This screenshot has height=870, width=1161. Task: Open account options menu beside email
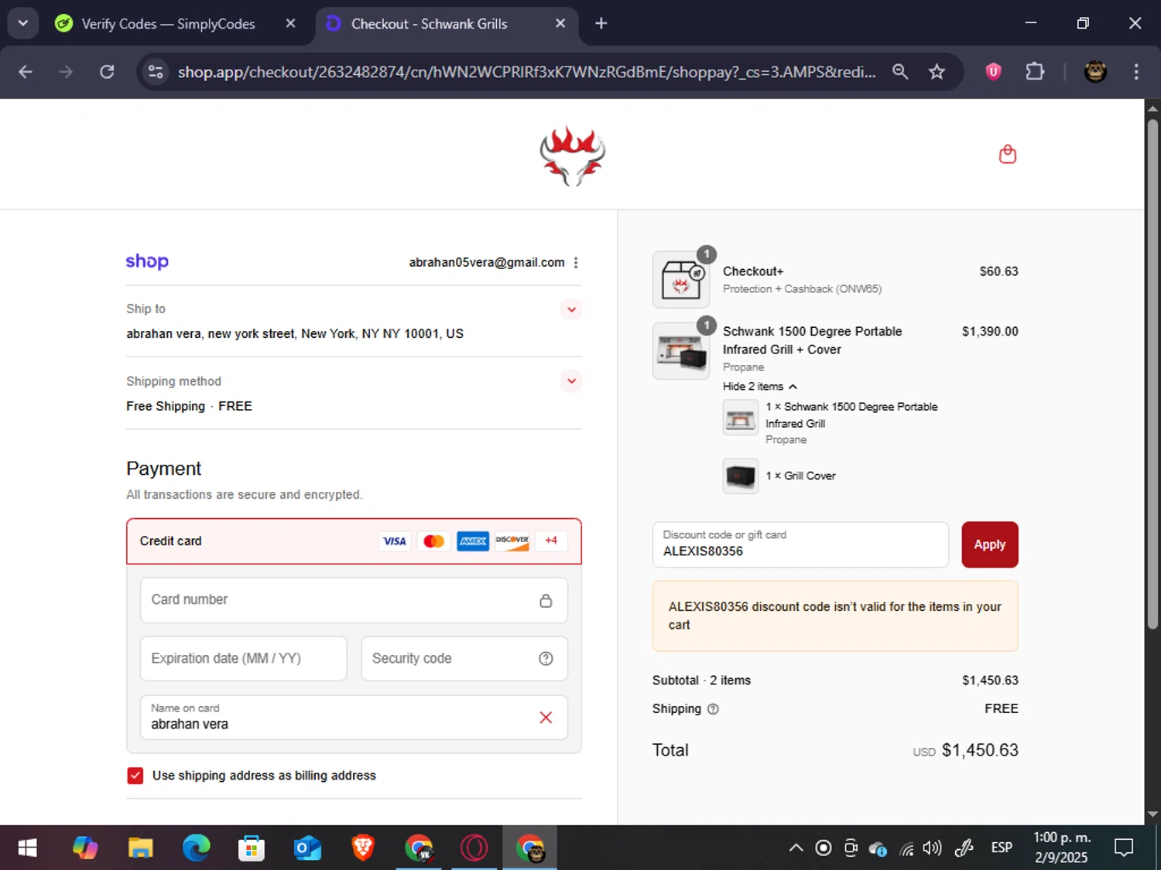pyautogui.click(x=576, y=263)
